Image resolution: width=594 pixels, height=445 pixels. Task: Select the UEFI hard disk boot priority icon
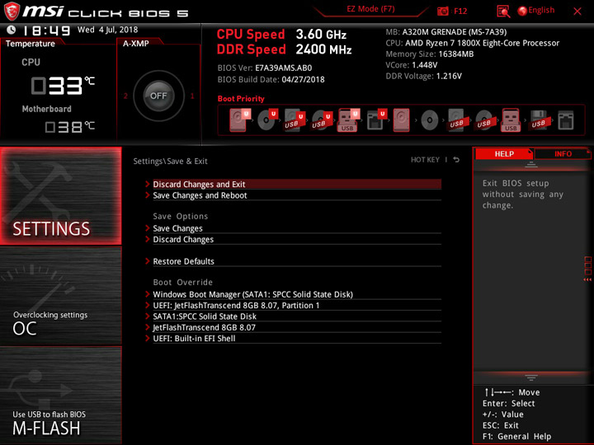click(x=238, y=120)
